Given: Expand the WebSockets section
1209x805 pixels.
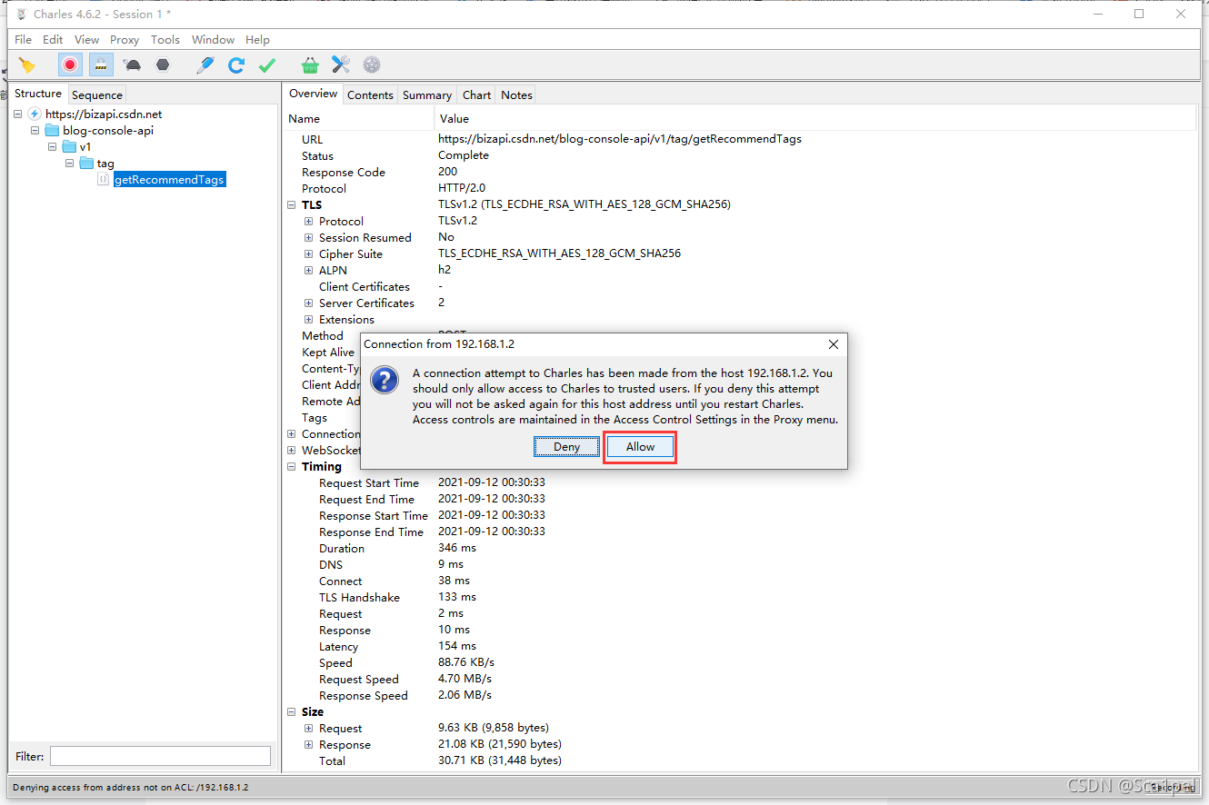Looking at the screenshot, I should 292,451.
